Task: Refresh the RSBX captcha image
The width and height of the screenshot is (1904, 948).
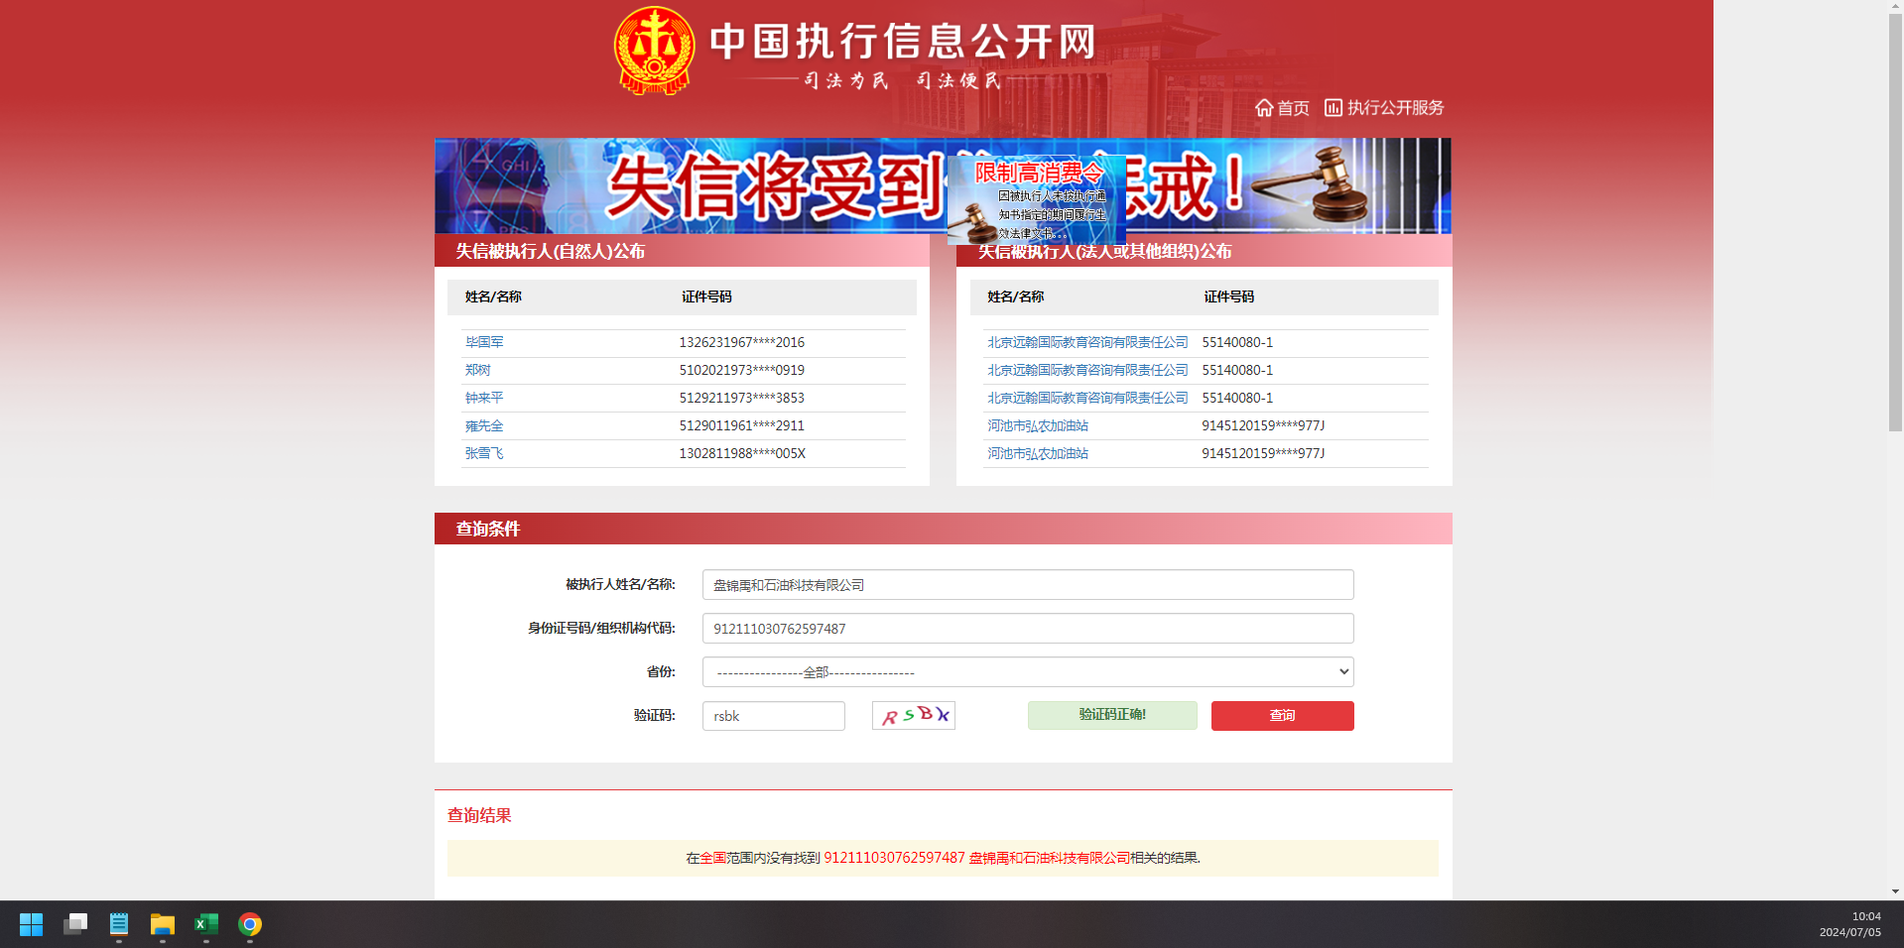Action: [x=914, y=715]
